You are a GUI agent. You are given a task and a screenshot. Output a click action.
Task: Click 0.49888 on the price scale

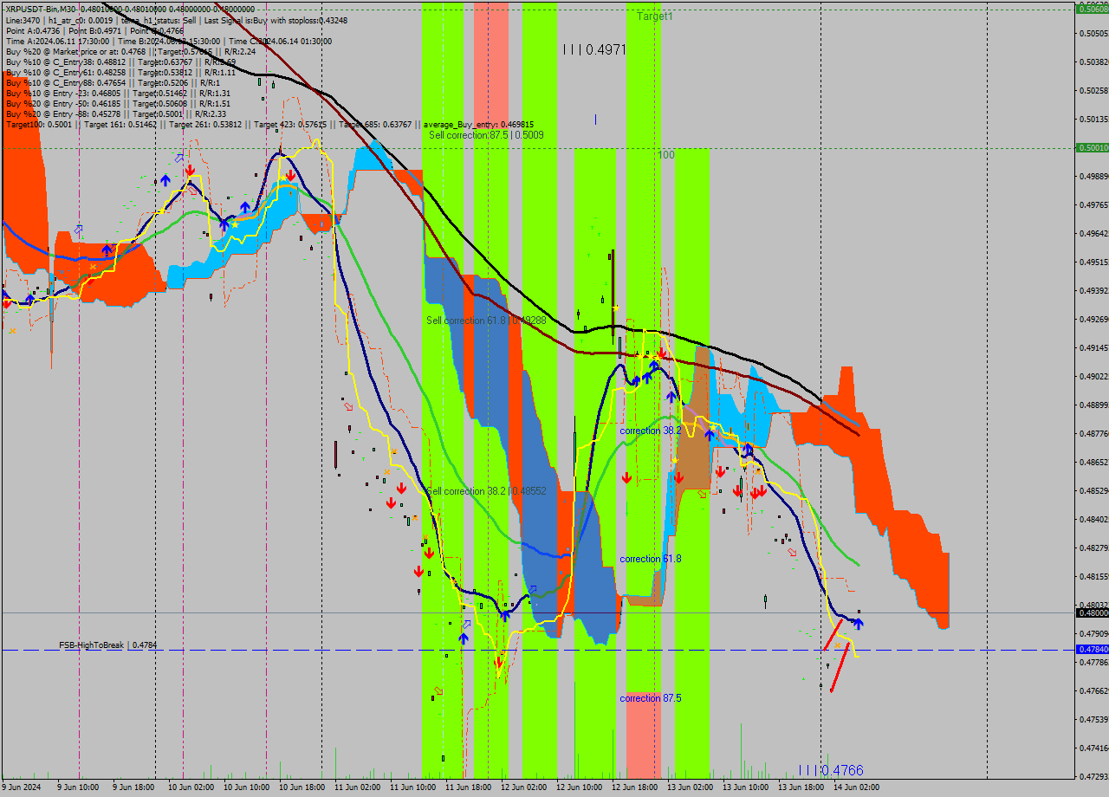coord(1093,177)
